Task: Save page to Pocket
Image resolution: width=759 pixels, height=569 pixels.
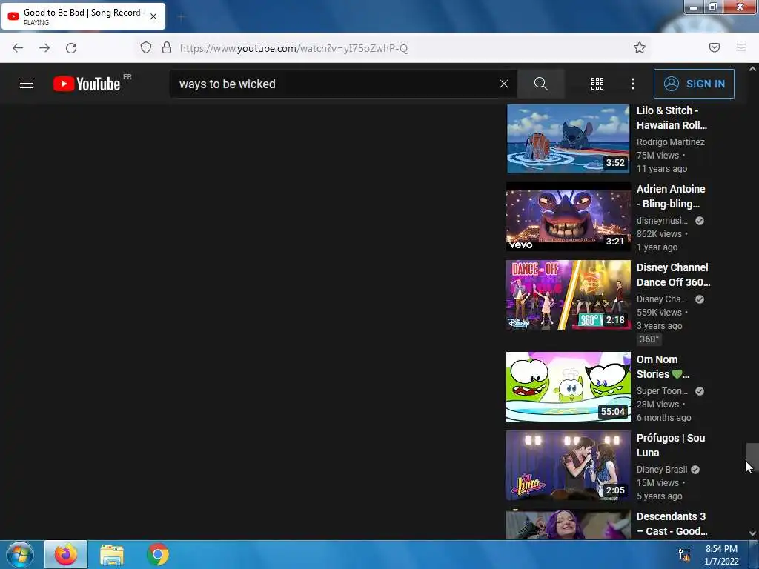Action: (715, 47)
